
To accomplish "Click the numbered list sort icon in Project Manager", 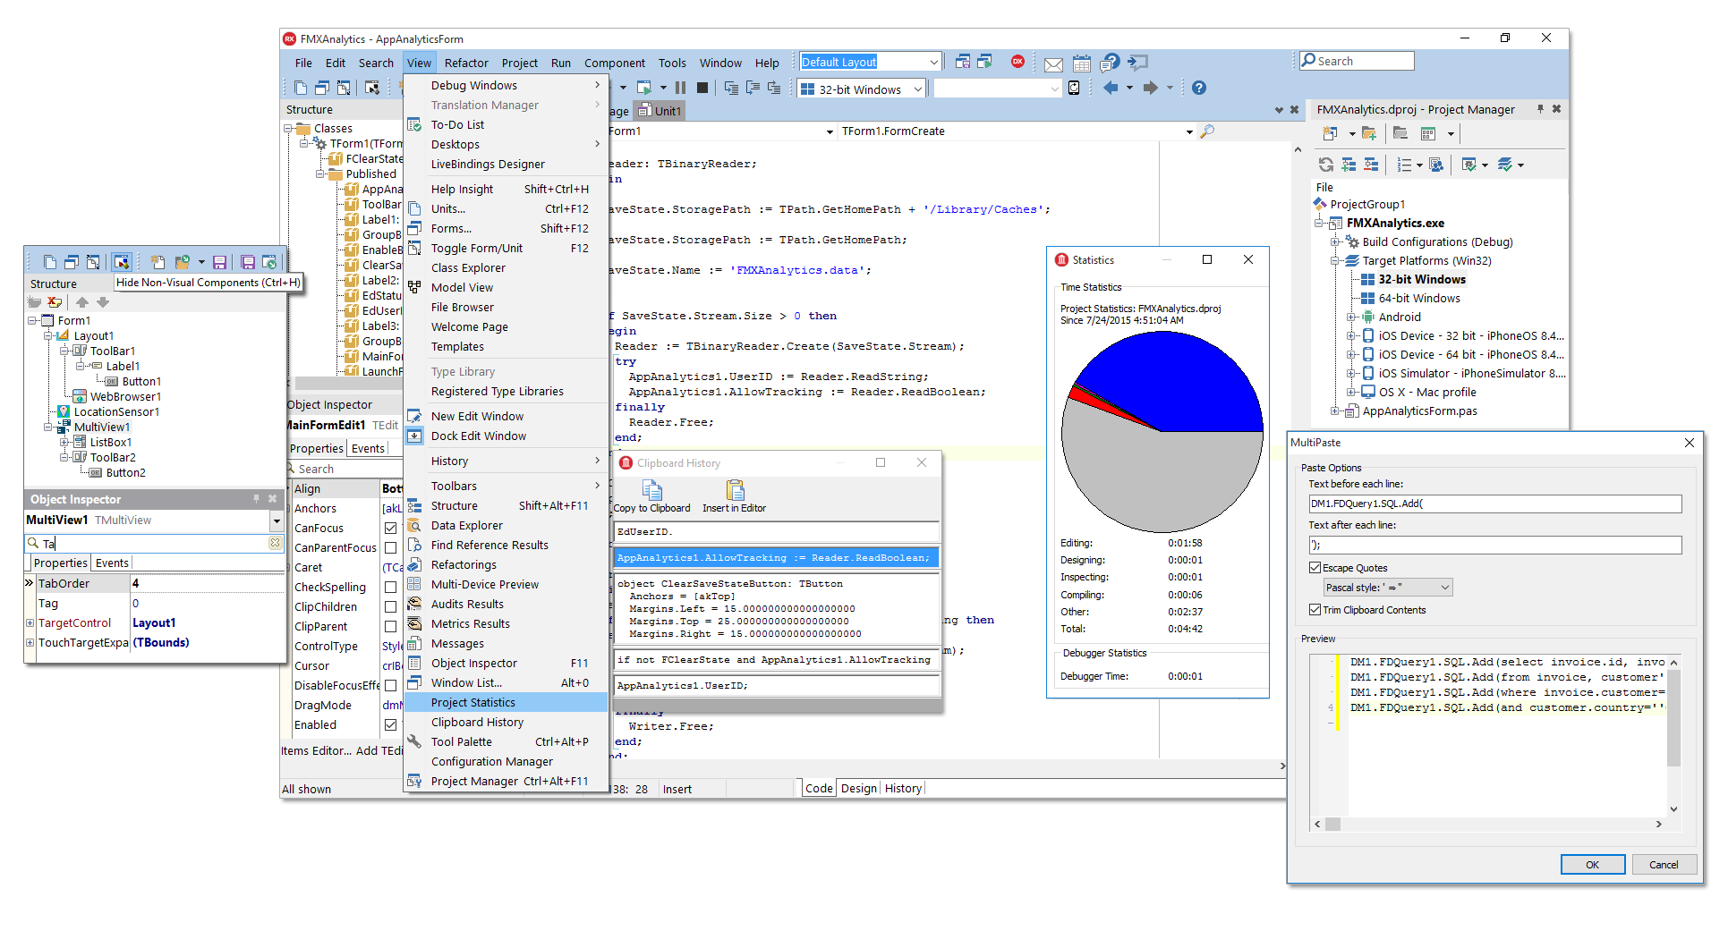I will 1404,165.
